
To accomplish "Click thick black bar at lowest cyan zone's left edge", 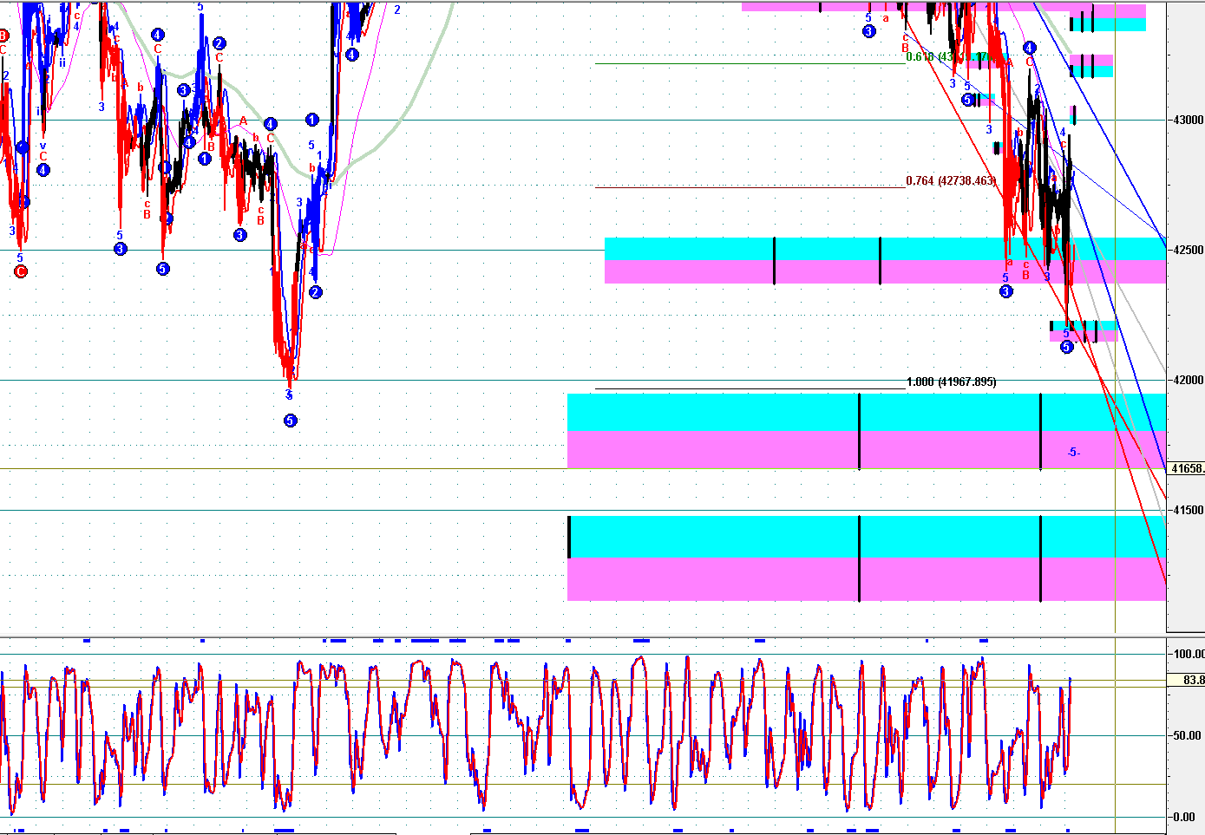I will (x=569, y=537).
